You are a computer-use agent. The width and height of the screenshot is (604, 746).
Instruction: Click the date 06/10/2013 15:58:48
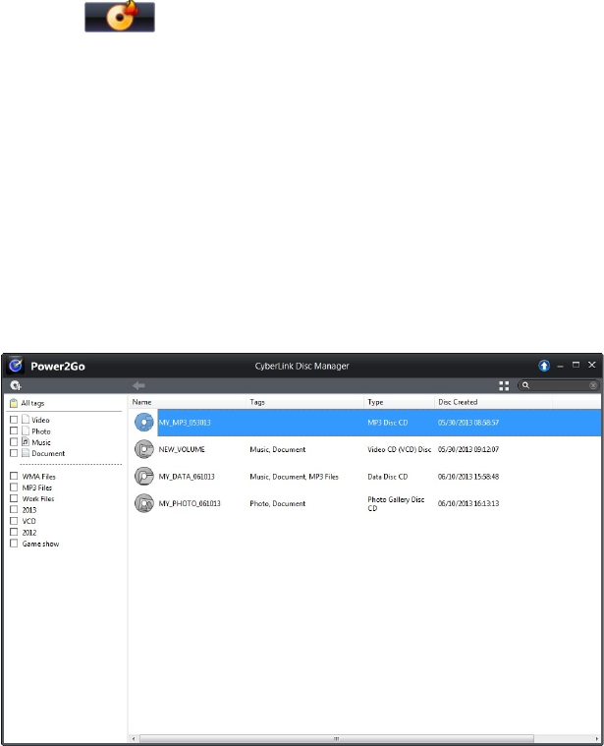click(468, 477)
